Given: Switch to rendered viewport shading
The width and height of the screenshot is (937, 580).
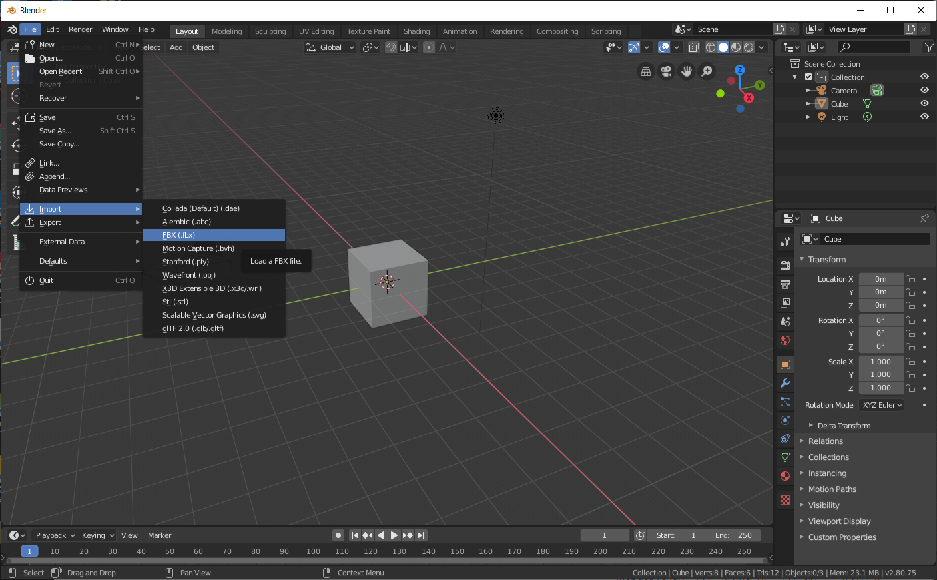Looking at the screenshot, I should [x=749, y=47].
